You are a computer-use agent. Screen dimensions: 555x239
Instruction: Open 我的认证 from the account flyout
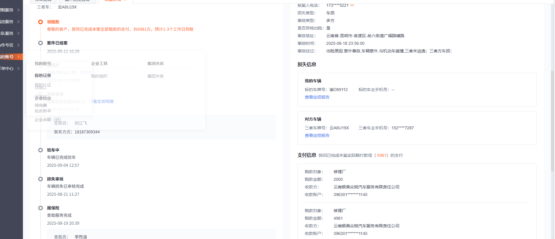pyautogui.click(x=43, y=85)
